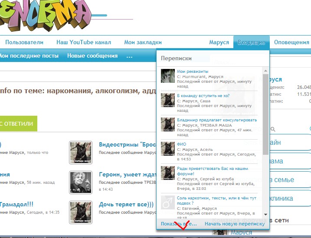
Task: Click the male-symbol avatar for 'Соль наркотики' conversation
Action: [167, 202]
